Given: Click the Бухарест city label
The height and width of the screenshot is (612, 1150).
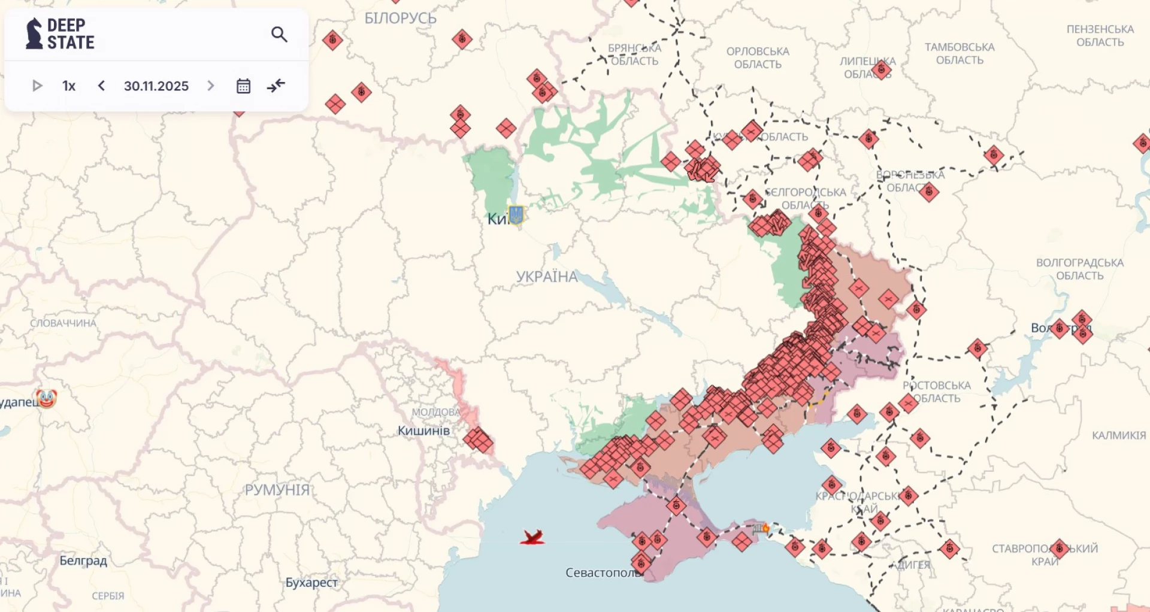Looking at the screenshot, I should [x=311, y=582].
